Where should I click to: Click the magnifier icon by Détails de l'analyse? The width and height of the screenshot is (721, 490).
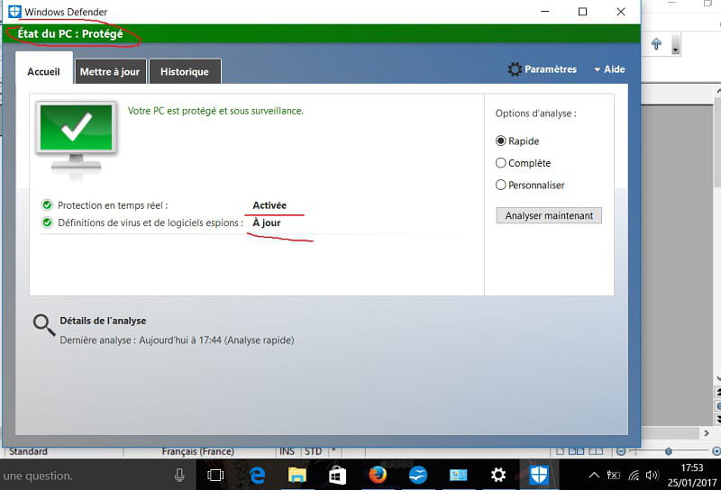click(x=44, y=325)
